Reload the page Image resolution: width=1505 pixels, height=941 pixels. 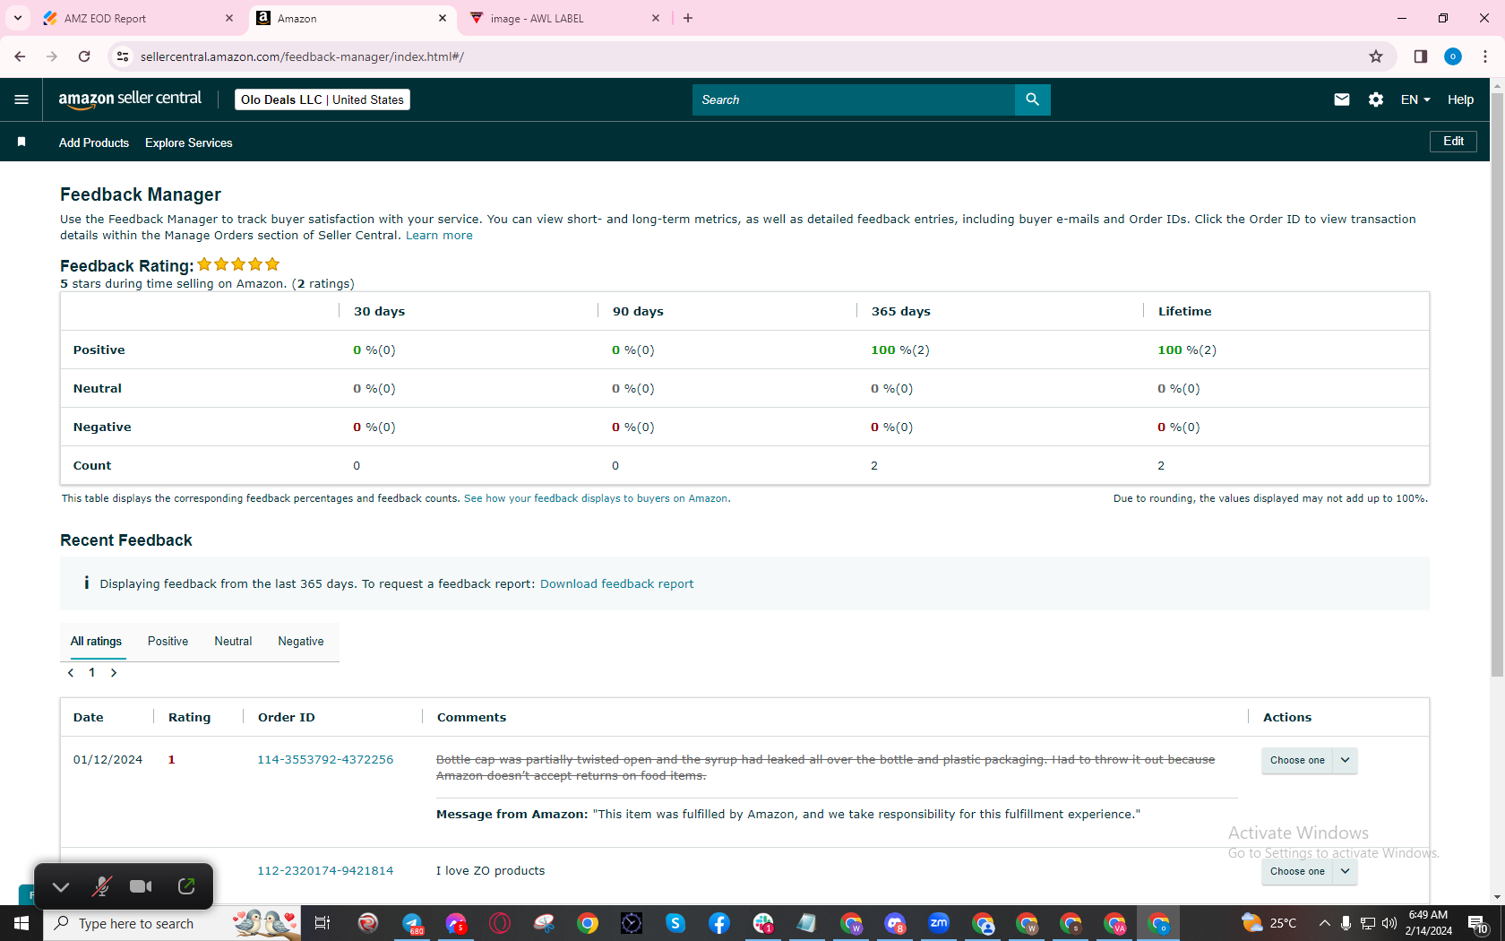84,56
